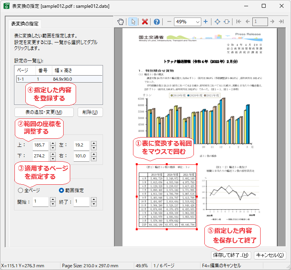The image size is (291, 270).
Task: Click the fit whole page icon
Action: pyautogui.click(x=218, y=22)
